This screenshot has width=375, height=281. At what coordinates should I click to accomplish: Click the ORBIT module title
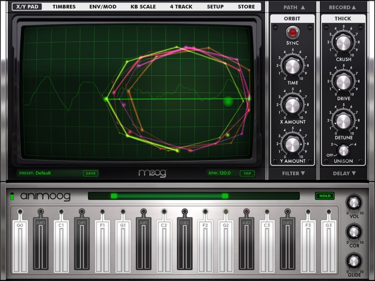coord(292,18)
